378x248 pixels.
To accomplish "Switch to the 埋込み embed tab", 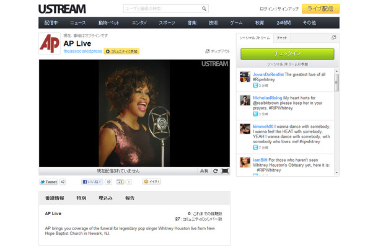I will point(105,198).
